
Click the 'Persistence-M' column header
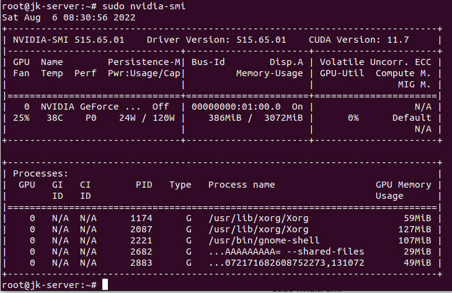144,62
